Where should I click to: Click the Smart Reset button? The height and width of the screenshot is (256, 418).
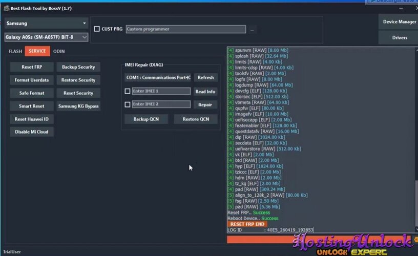click(x=32, y=106)
